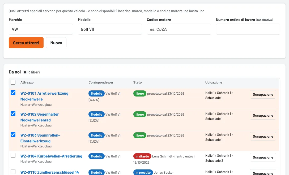Open the WZ-0101 Arretierwerkzeug Nockenwelle link
Screen dimensions: 289x175
44,96
